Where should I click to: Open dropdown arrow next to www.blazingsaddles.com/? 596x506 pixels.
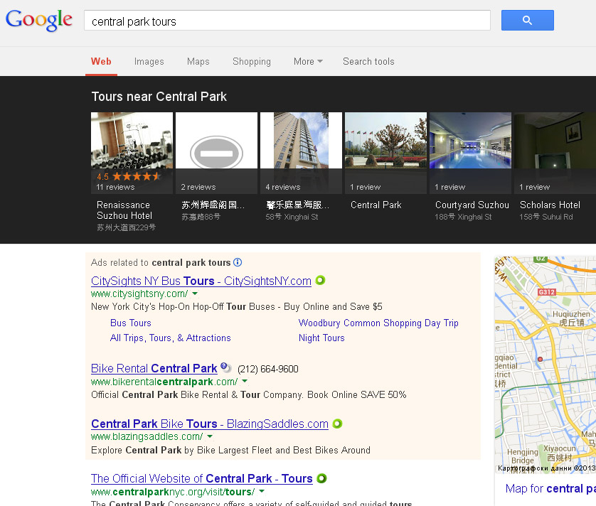point(210,436)
